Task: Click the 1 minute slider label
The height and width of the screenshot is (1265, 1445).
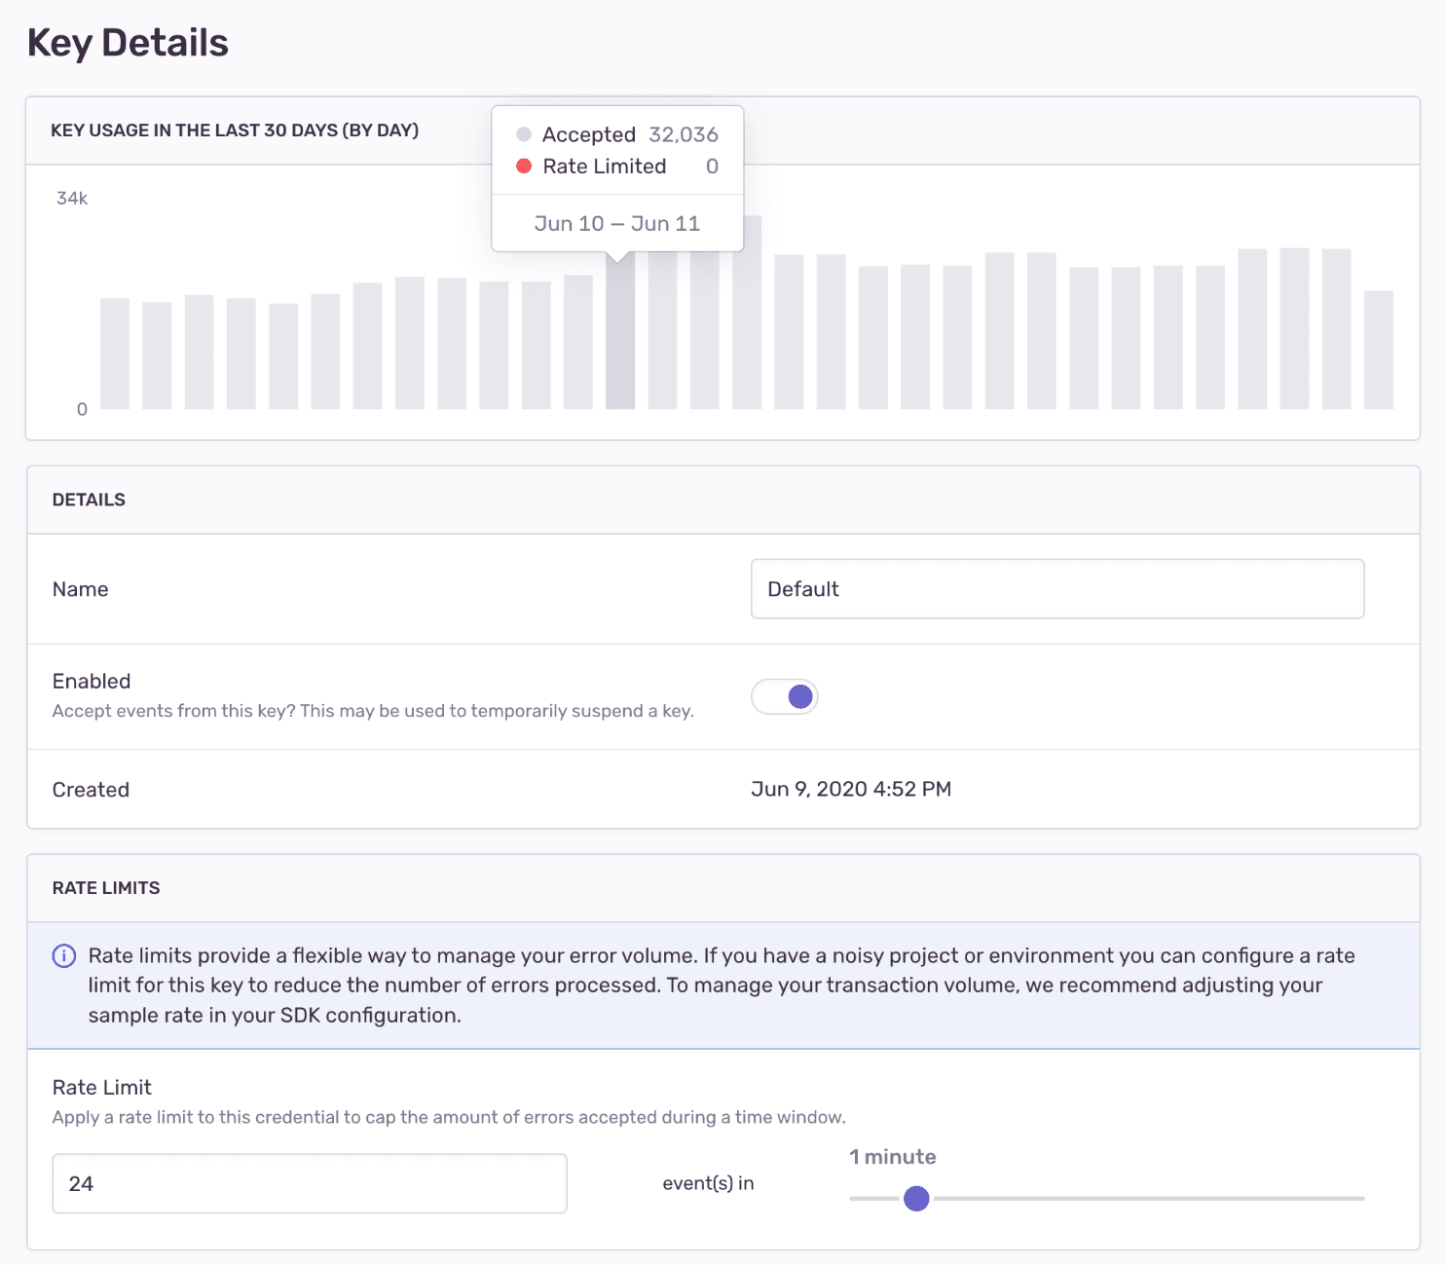Action: point(892,1157)
